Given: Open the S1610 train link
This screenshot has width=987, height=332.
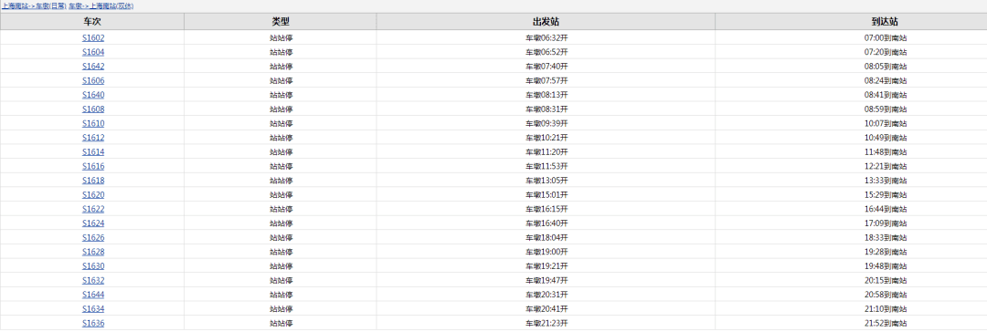Looking at the screenshot, I should coord(93,123).
